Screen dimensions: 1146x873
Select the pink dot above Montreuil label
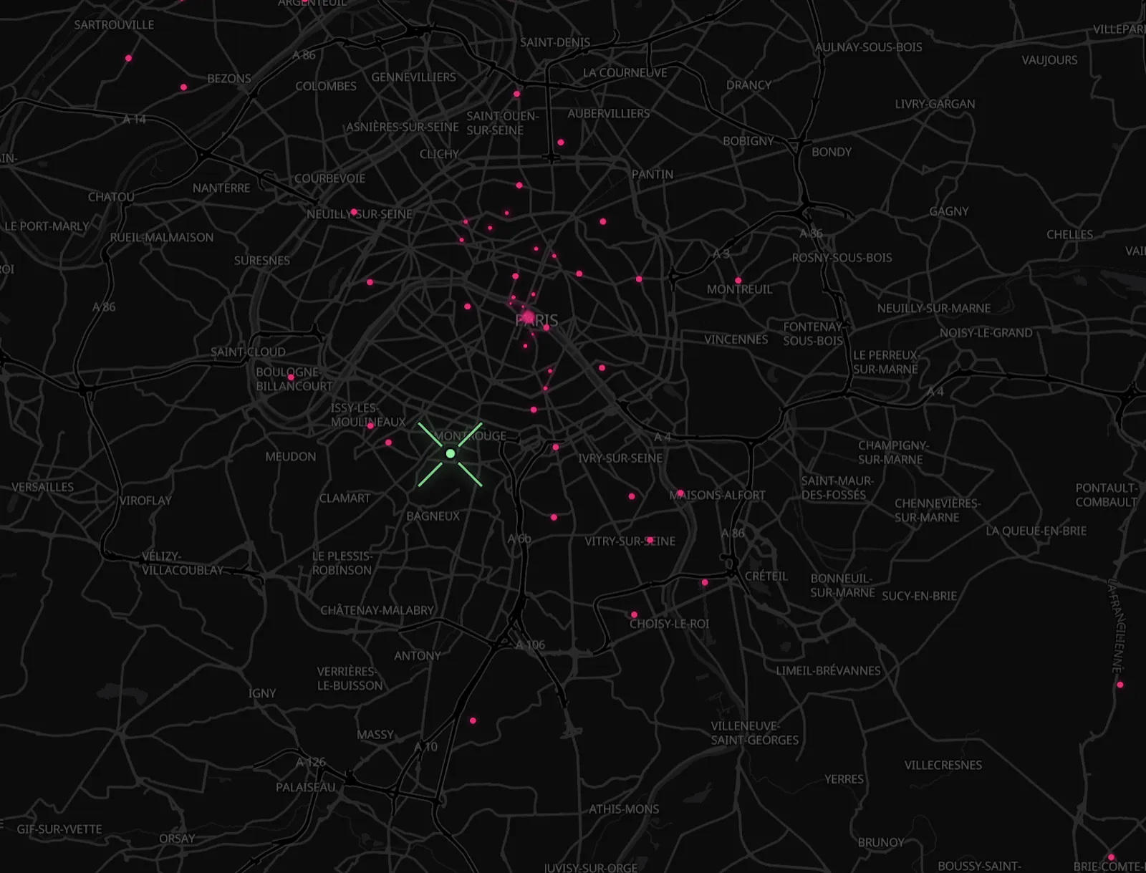coord(738,280)
